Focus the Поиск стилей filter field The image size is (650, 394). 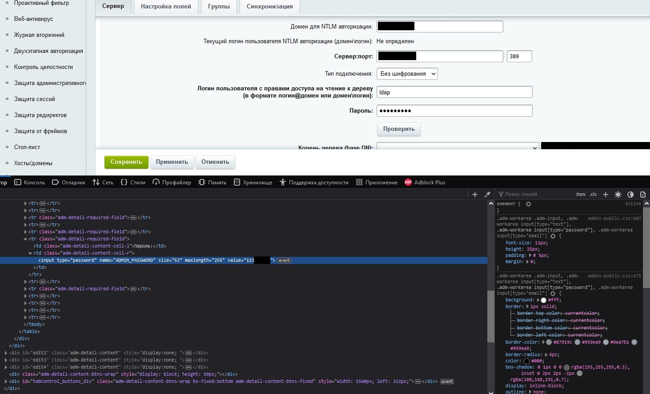point(534,195)
